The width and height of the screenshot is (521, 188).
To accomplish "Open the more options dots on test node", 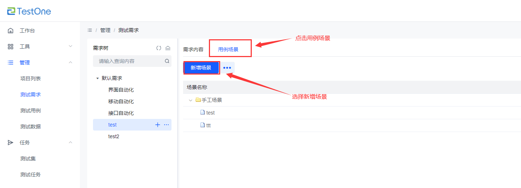I will (x=166, y=125).
